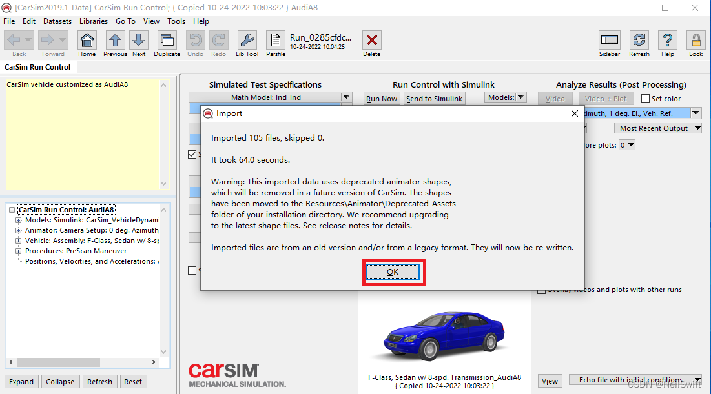This screenshot has height=394, width=711.
Task: Go to the Home screen icon
Action: coord(87,41)
